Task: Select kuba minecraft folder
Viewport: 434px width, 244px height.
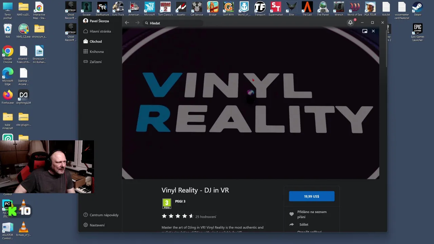Action: pyautogui.click(x=7, y=121)
